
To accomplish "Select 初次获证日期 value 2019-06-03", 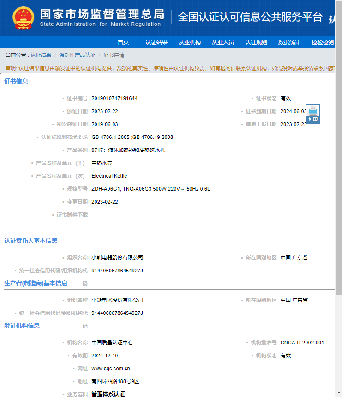I will (x=105, y=124).
